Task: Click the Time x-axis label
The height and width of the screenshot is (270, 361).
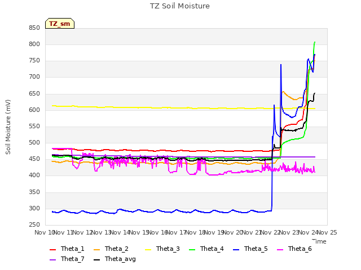Action: pyautogui.click(x=319, y=241)
